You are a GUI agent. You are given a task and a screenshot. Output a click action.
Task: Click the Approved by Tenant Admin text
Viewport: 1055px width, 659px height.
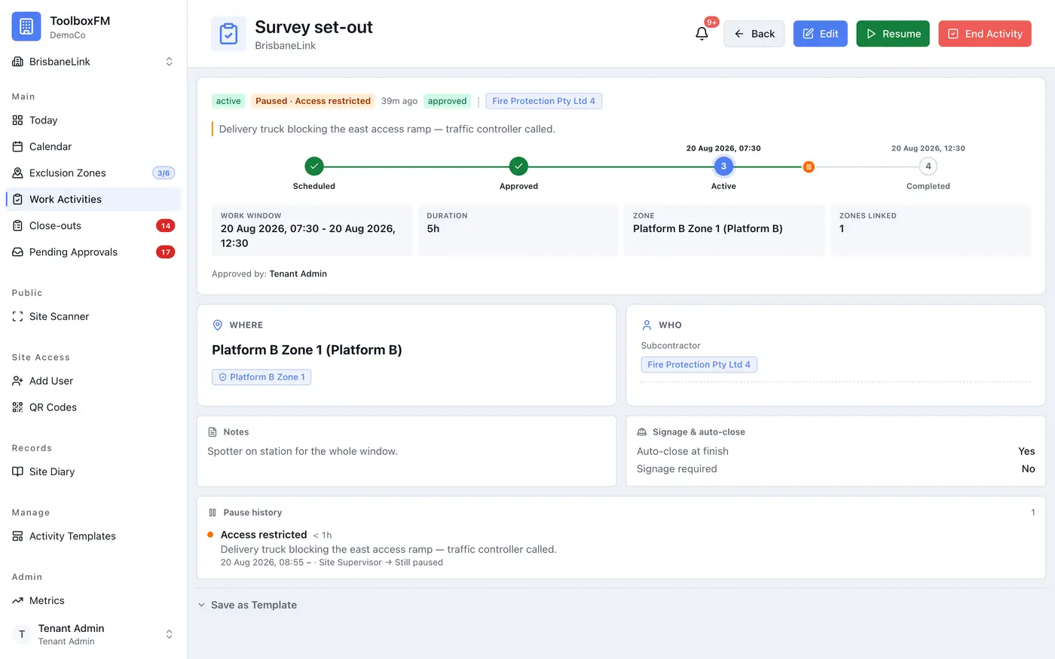(269, 274)
